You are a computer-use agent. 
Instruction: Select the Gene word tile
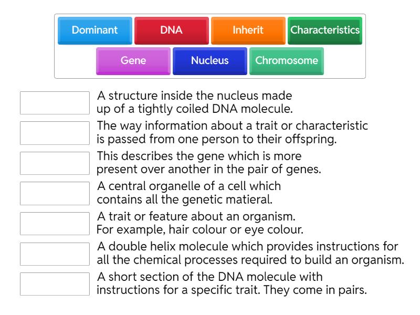tap(133, 61)
